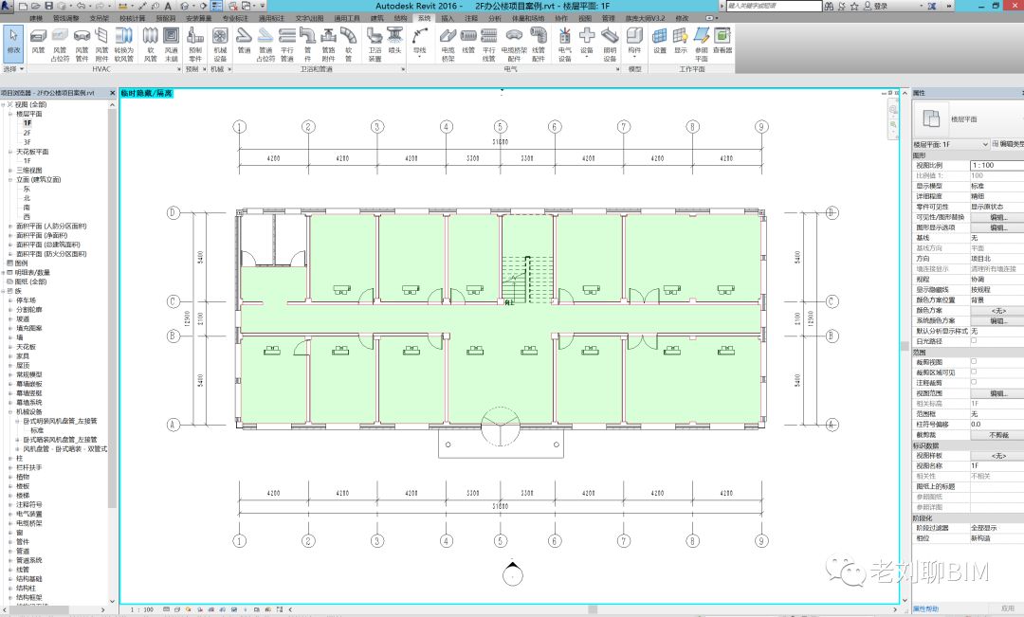Activate the 导线 wire tool
The image size is (1024, 617).
[x=420, y=42]
